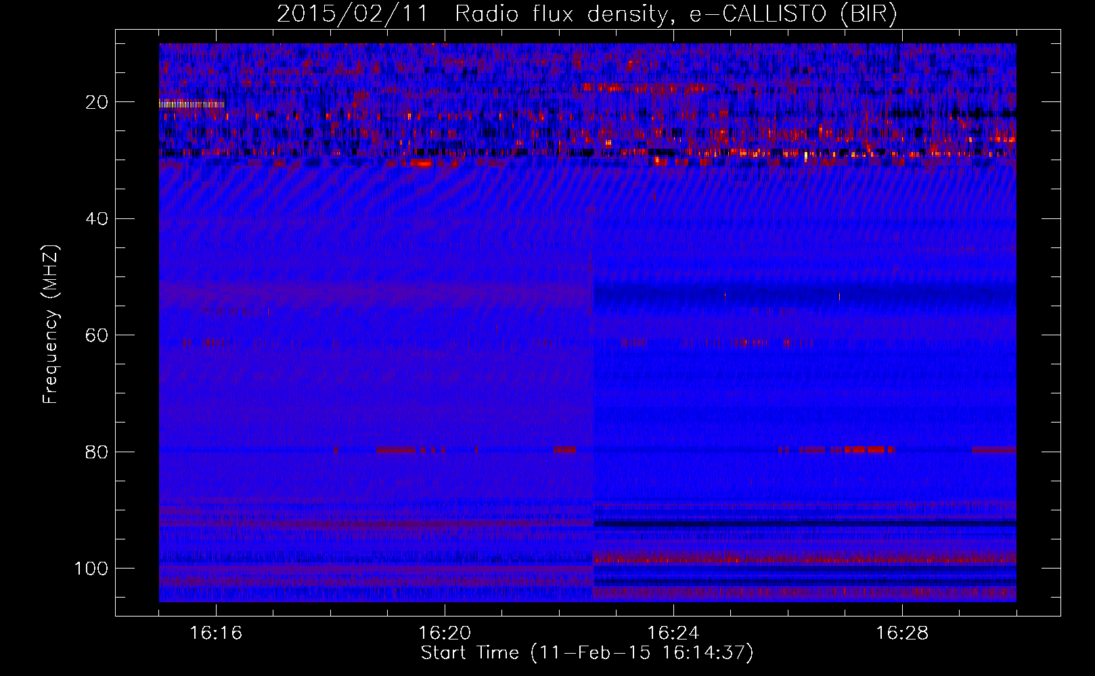Click the Start Time axis label
The height and width of the screenshot is (676, 1095).
pyautogui.click(x=587, y=653)
